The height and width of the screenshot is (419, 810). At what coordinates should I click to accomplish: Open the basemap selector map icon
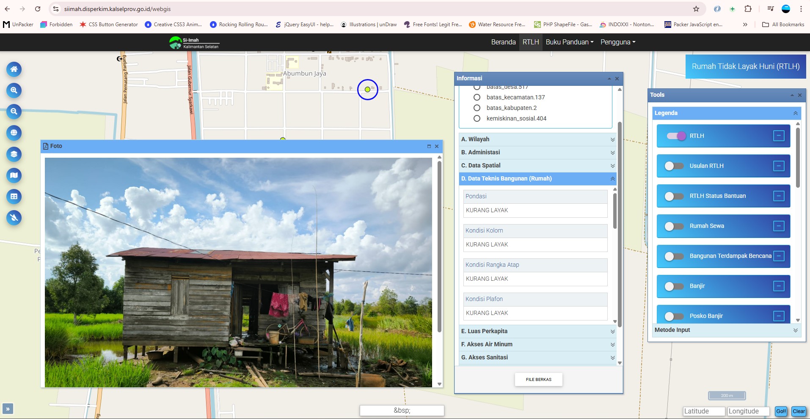click(x=14, y=175)
